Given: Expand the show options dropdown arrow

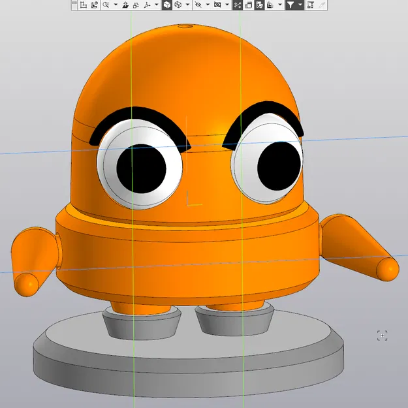Looking at the screenshot, I should click(x=227, y=5).
